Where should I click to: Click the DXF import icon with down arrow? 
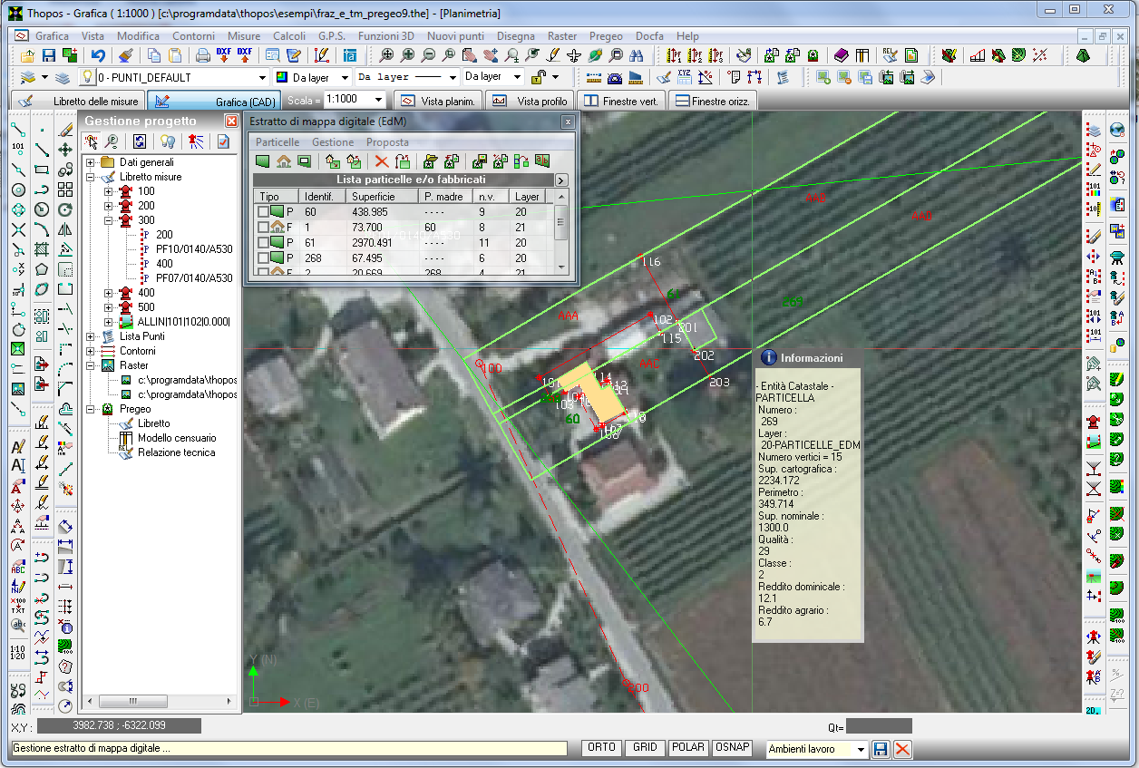coord(223,54)
